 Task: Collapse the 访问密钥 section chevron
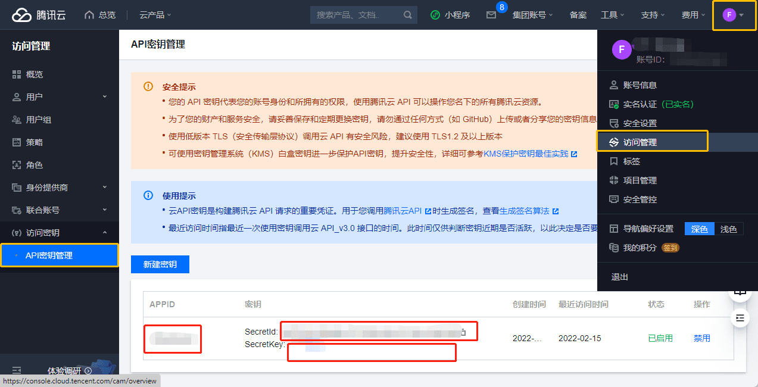105,232
